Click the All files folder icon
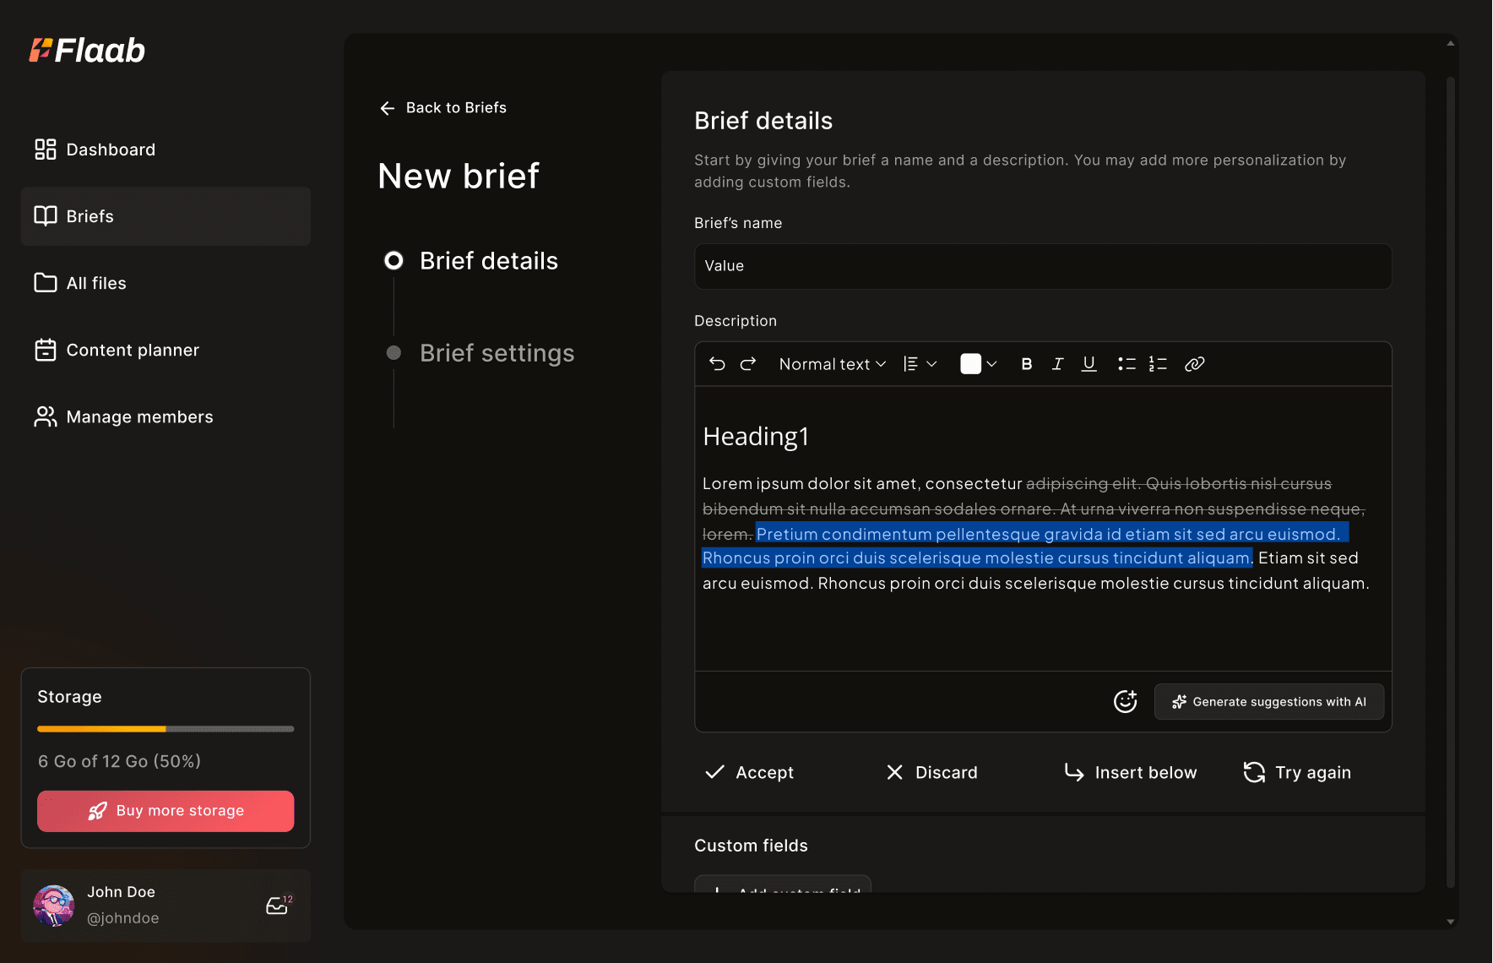The height and width of the screenshot is (963, 1493). point(46,283)
